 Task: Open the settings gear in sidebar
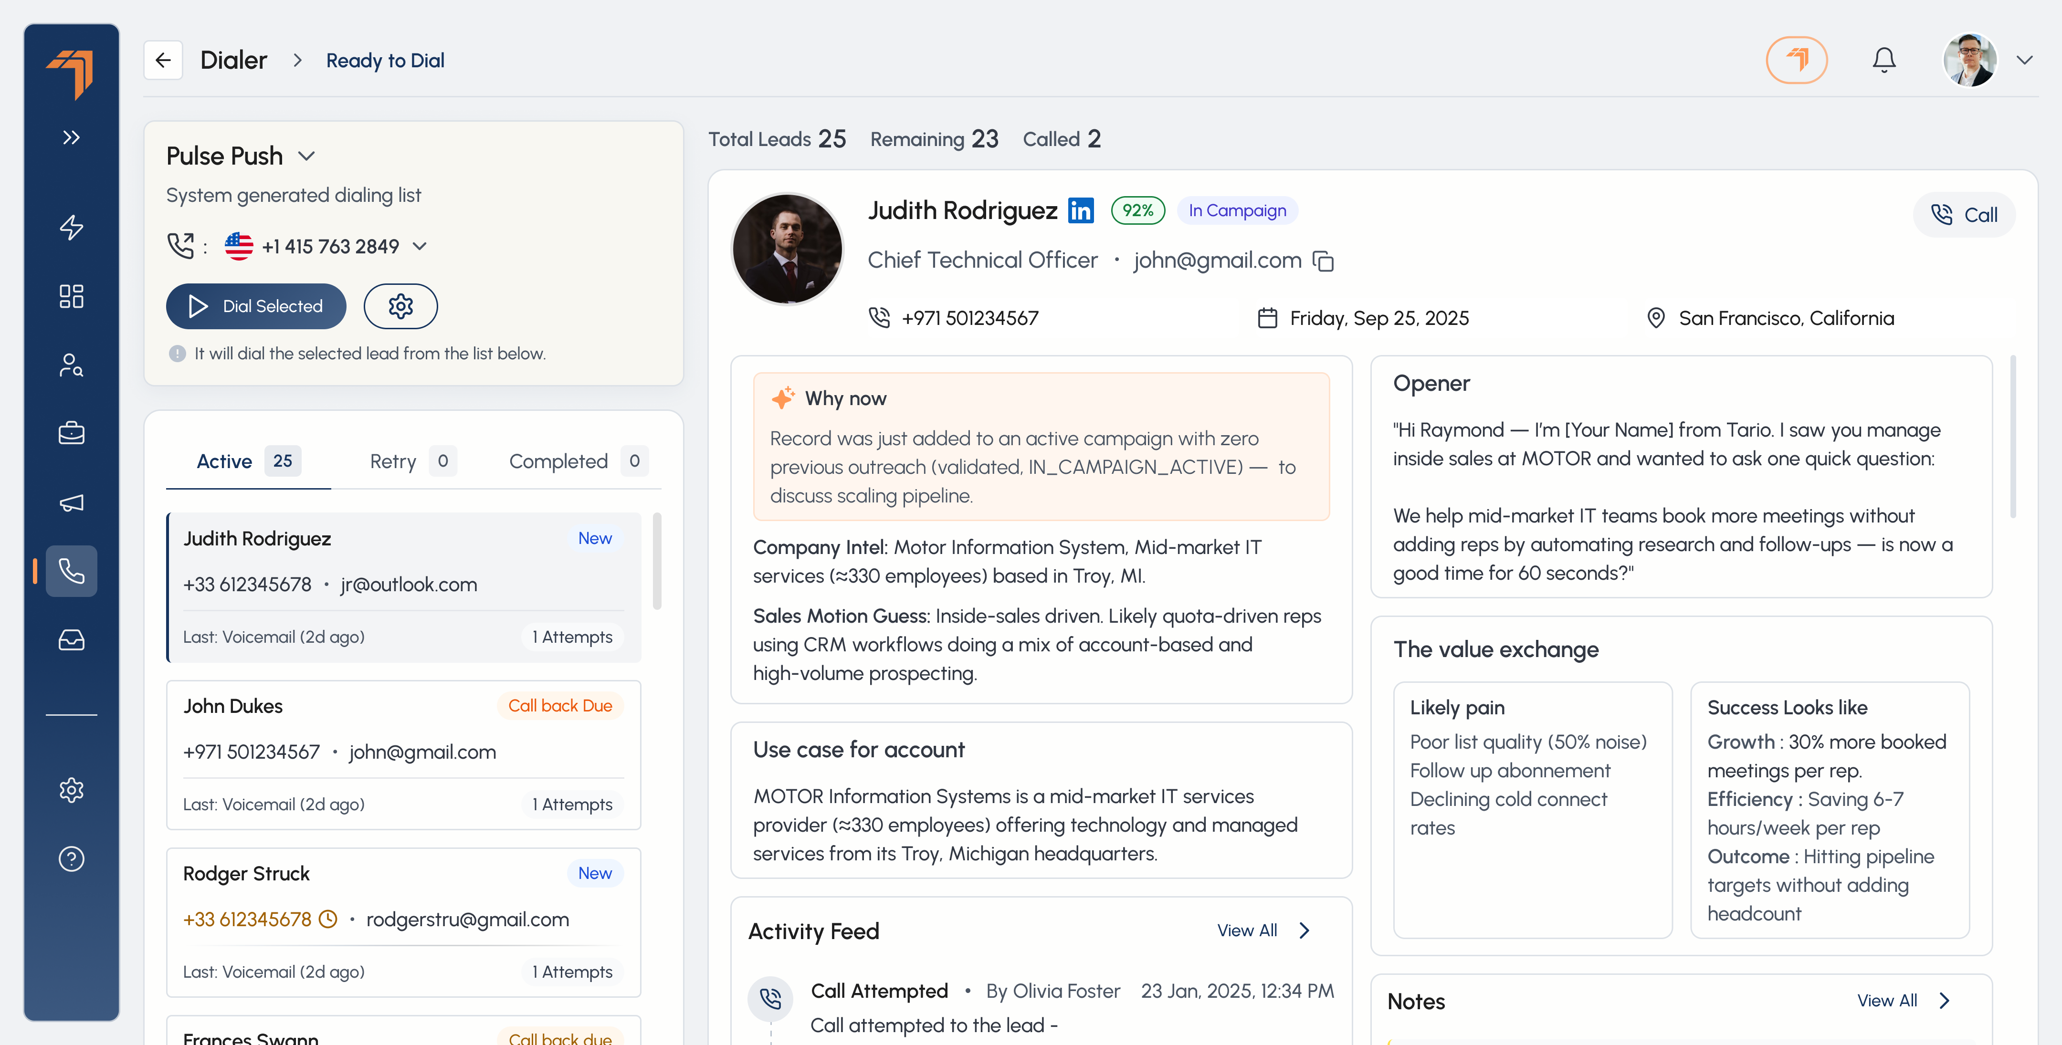coord(71,790)
